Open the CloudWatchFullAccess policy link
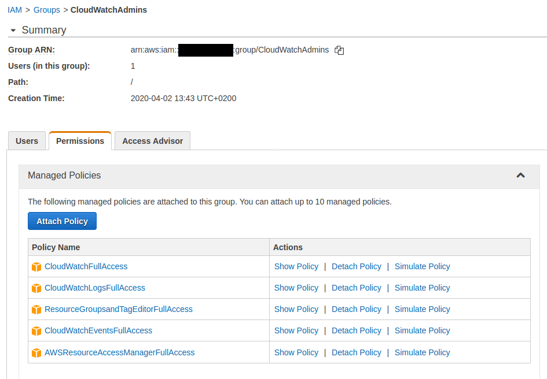This screenshot has width=547, height=379. tap(86, 266)
